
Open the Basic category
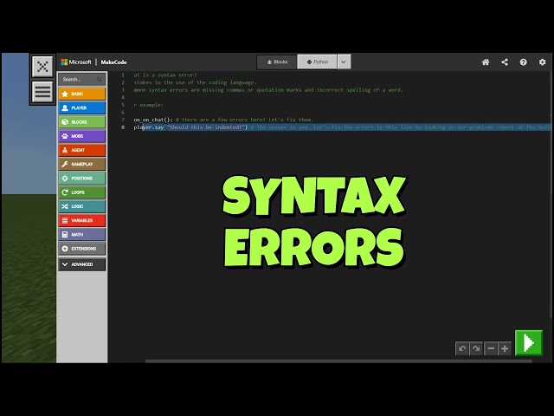(81, 94)
